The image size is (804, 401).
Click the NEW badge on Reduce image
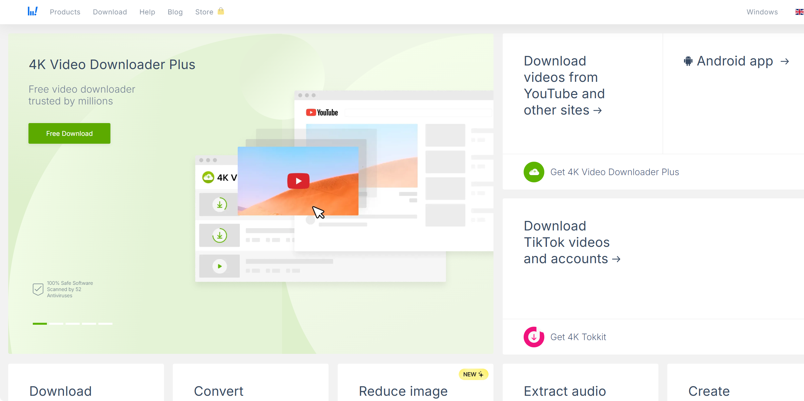473,374
